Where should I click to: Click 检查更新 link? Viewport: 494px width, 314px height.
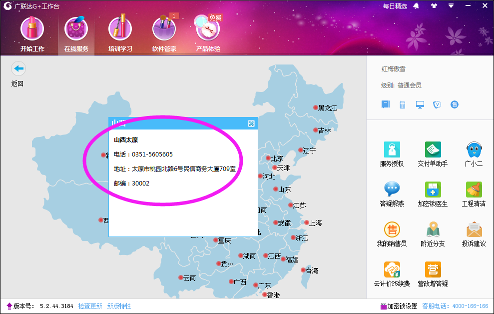point(90,306)
